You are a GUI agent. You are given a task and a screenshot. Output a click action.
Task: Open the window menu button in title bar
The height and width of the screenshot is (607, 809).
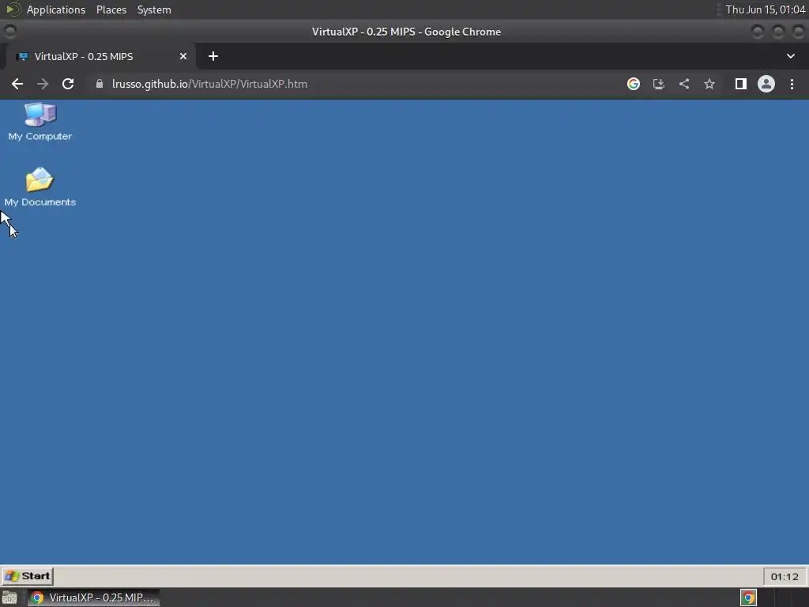tap(9, 32)
